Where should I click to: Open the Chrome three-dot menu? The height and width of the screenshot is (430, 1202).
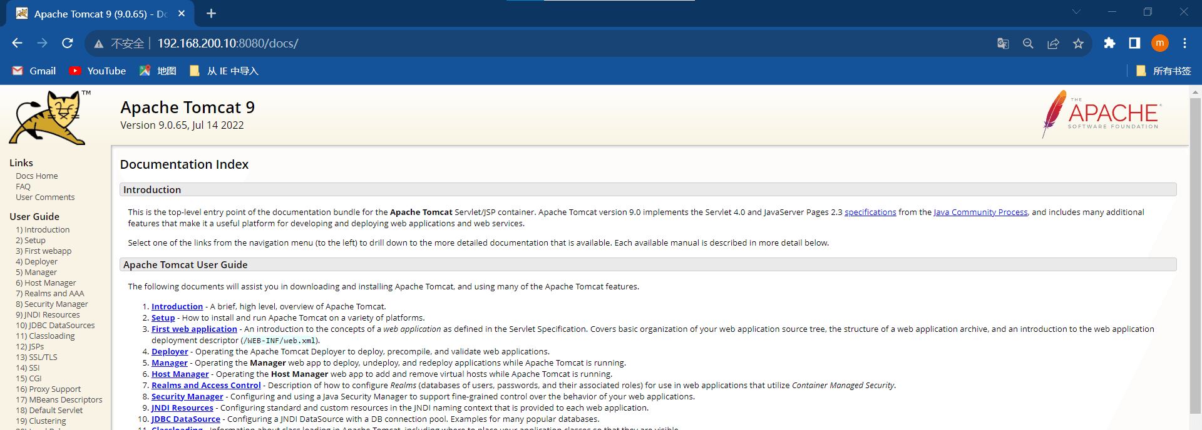point(1184,43)
